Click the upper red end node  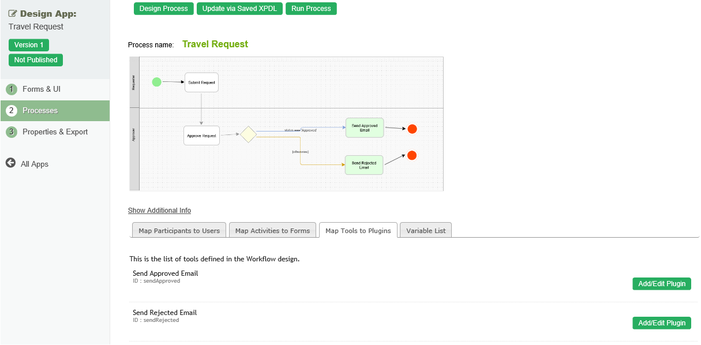click(x=412, y=129)
